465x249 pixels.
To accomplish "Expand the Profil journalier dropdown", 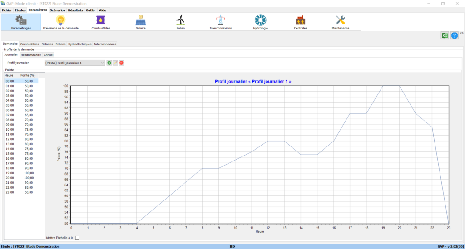I will [103, 63].
